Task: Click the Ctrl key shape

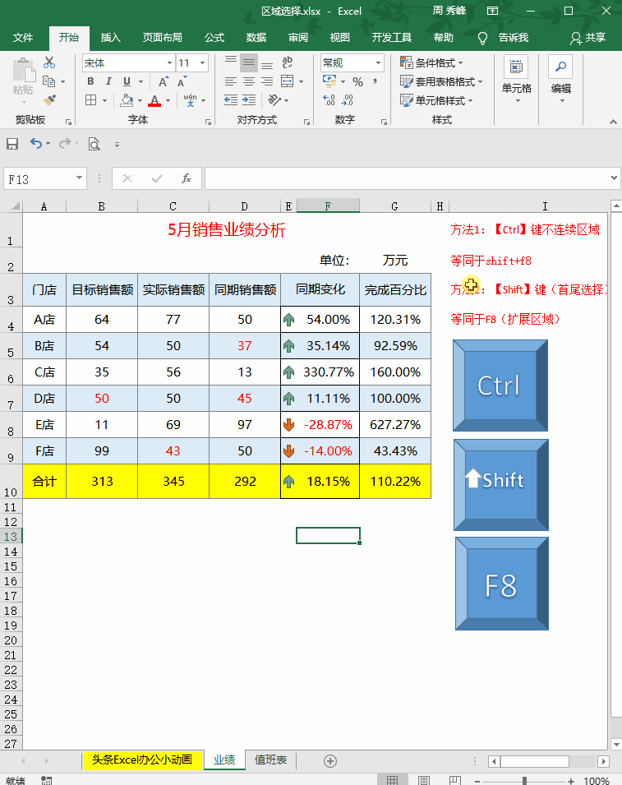Action: pos(500,386)
